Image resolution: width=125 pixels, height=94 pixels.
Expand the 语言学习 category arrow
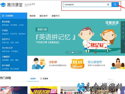point(25,39)
